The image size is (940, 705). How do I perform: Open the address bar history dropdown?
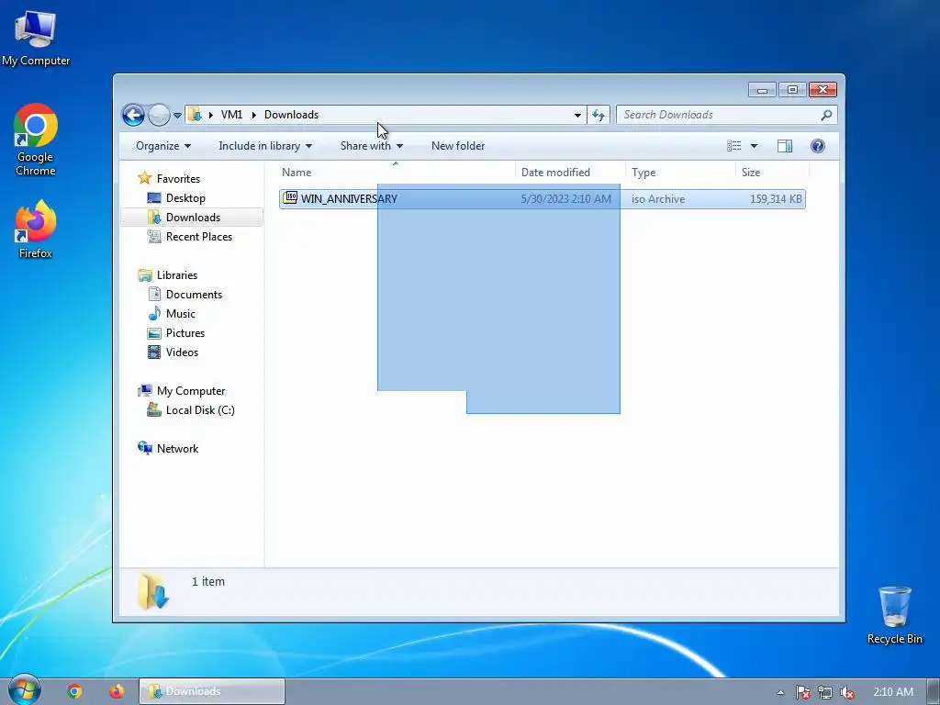577,115
